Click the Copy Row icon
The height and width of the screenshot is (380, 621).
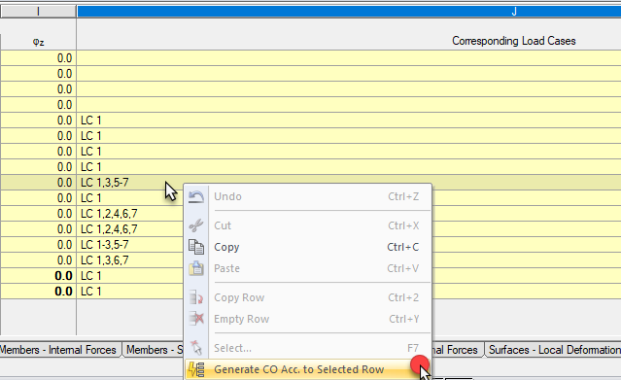[x=196, y=297]
